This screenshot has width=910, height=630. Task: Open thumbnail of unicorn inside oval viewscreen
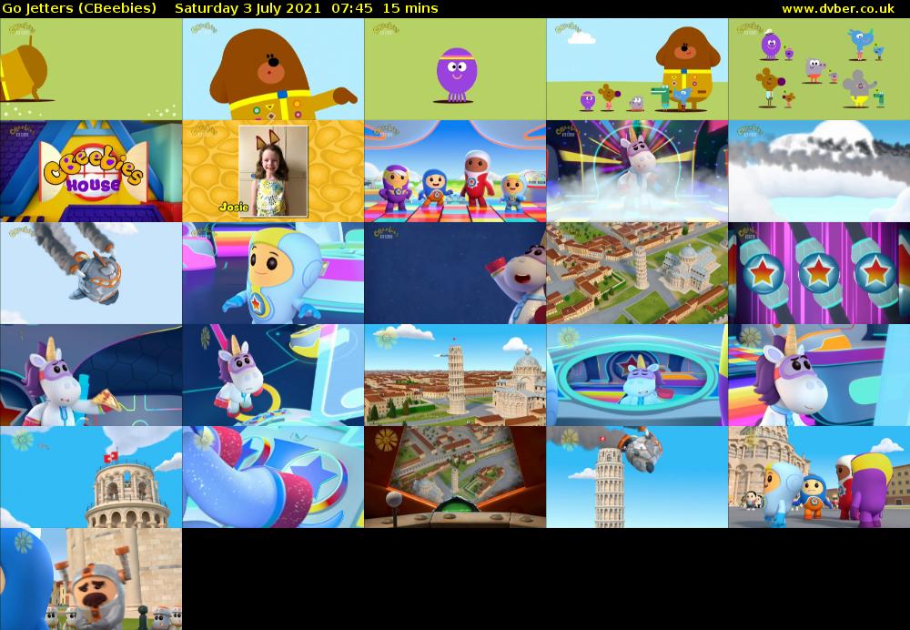pos(637,375)
